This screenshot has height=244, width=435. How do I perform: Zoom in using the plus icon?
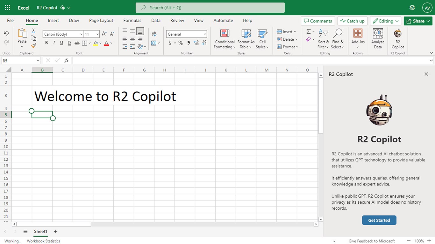point(429,241)
